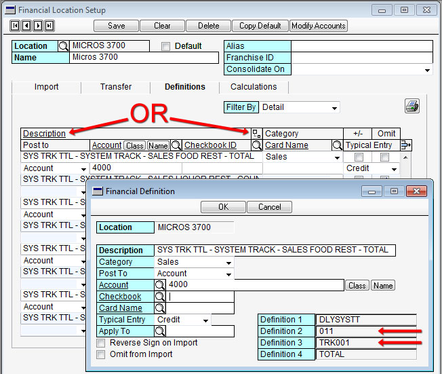Switch to the Transfer tab
This screenshot has height=374, width=442.
coord(116,87)
